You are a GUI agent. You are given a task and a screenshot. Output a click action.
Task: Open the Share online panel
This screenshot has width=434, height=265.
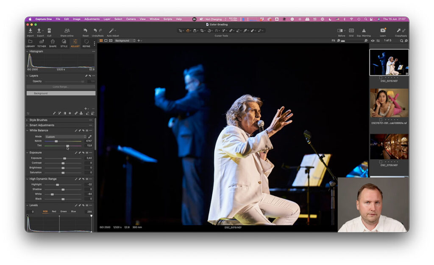pos(66,31)
